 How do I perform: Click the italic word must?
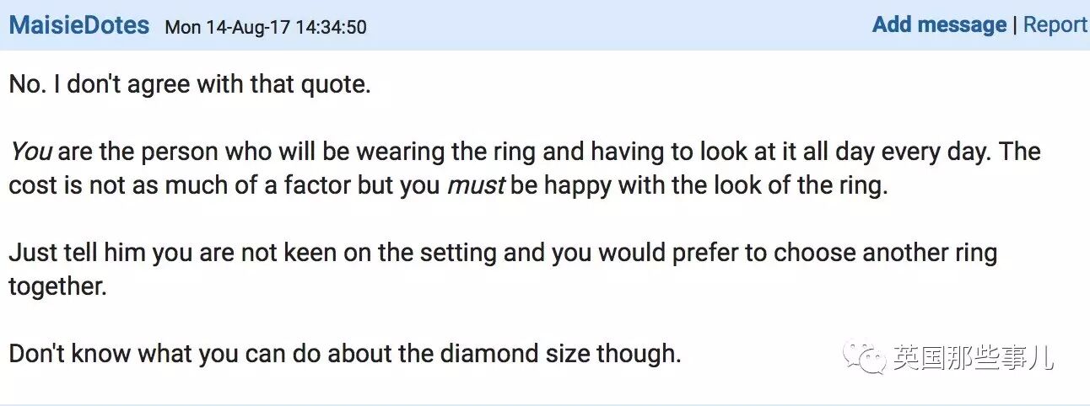[x=476, y=185]
